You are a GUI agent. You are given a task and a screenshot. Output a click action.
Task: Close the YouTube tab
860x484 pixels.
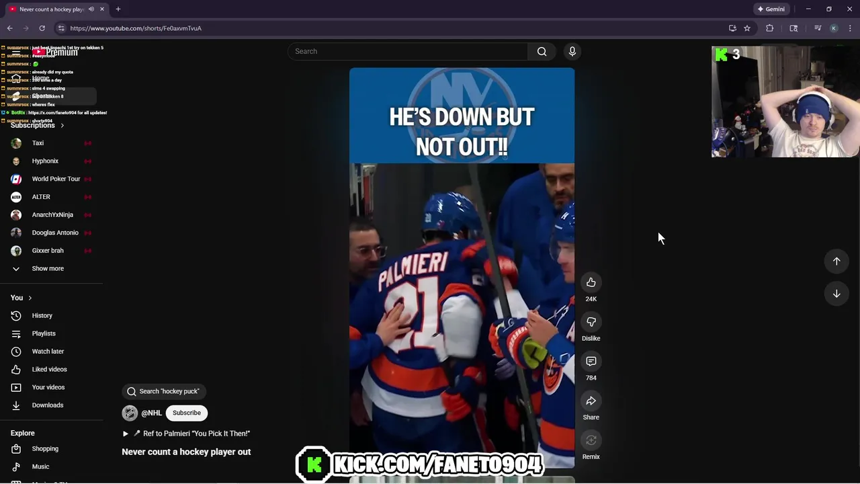click(102, 9)
